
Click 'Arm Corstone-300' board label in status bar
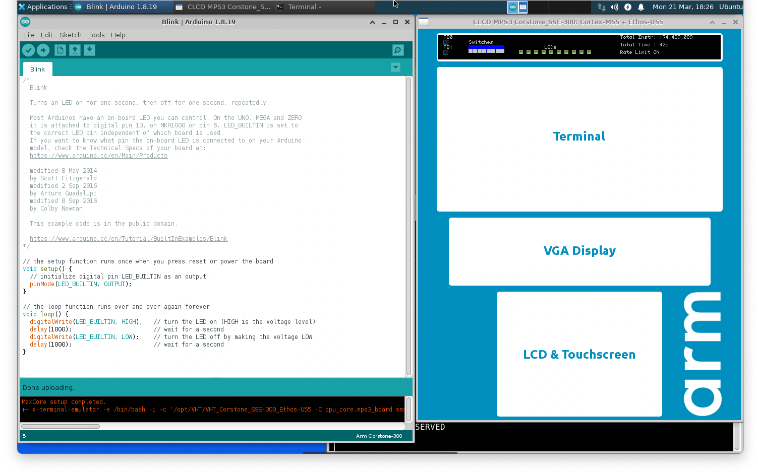point(379,436)
